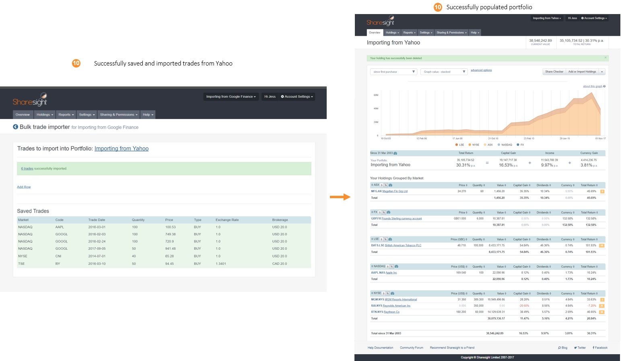Click the Sharesight logo in left screenshot
The height and width of the screenshot is (361, 622).
tap(30, 100)
